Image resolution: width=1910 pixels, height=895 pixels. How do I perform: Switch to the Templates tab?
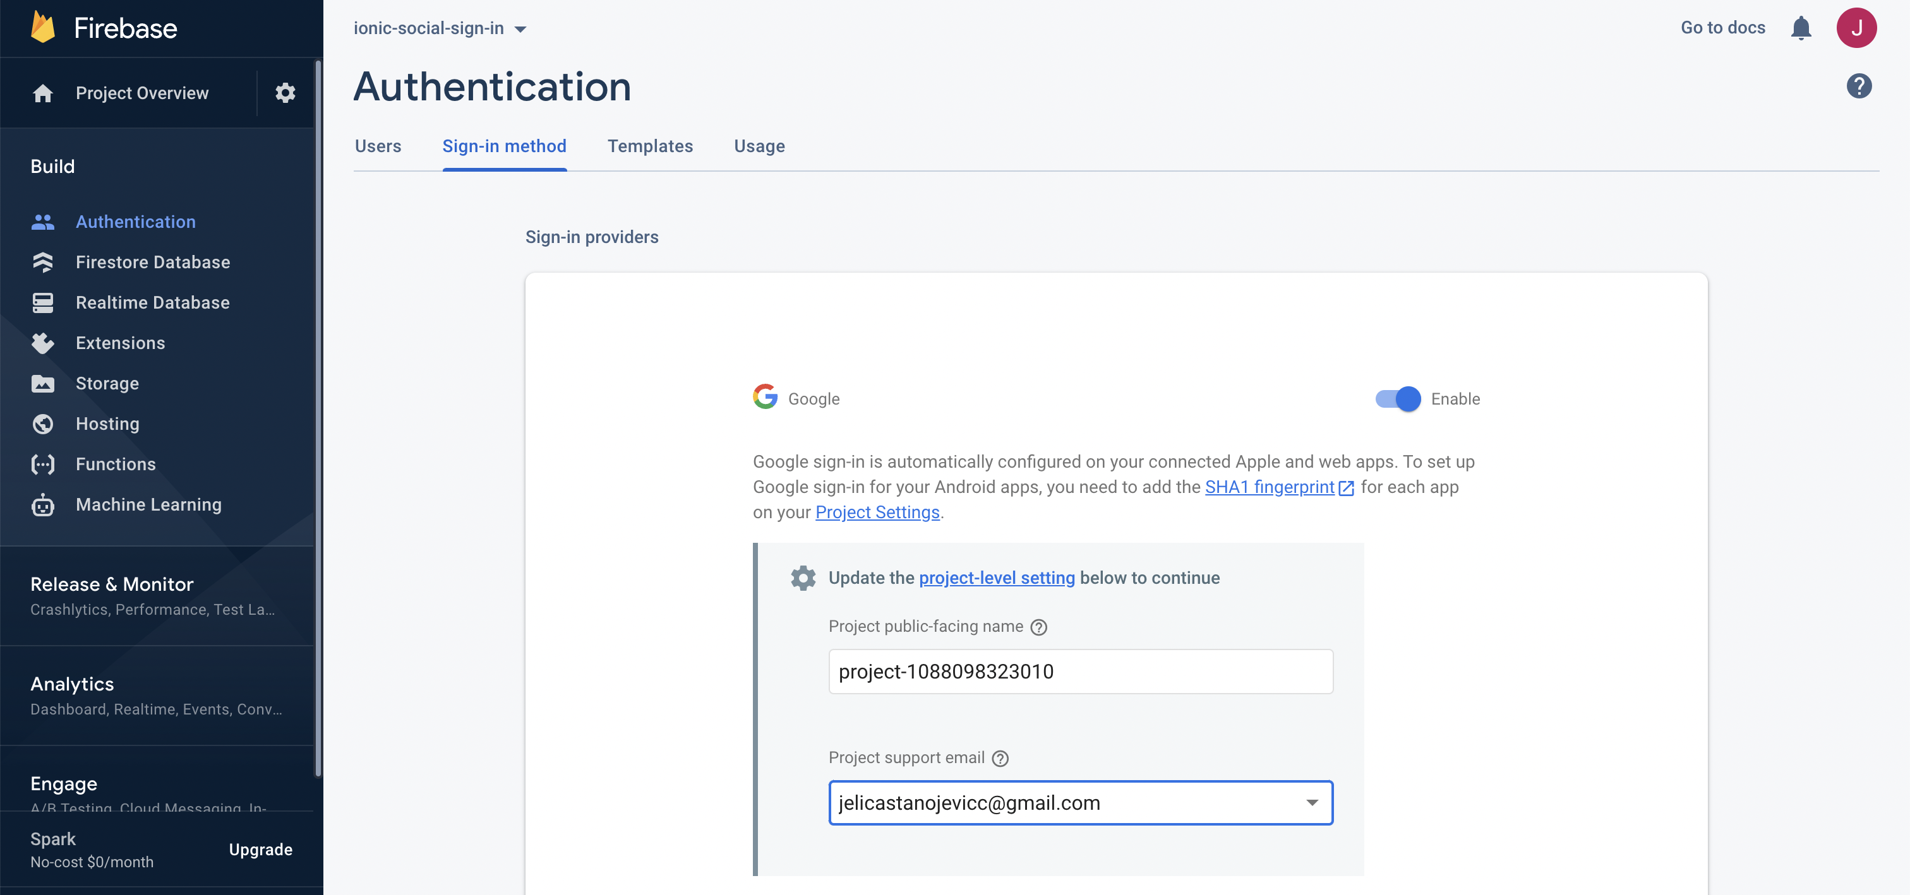[x=651, y=146]
